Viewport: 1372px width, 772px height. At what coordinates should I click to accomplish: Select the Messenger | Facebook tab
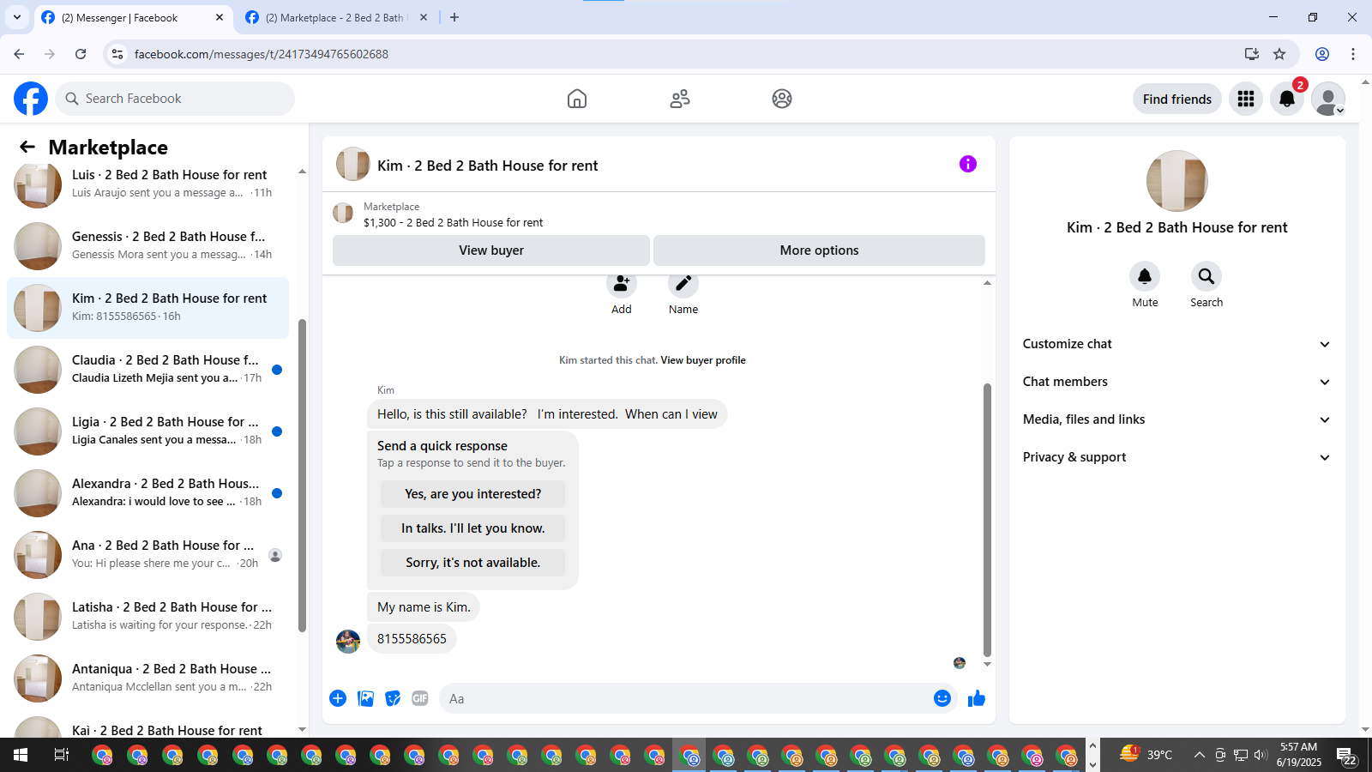pyautogui.click(x=133, y=17)
